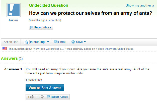
Task: Click taslim's exclamation avatar image
Action: pyautogui.click(x=13, y=11)
